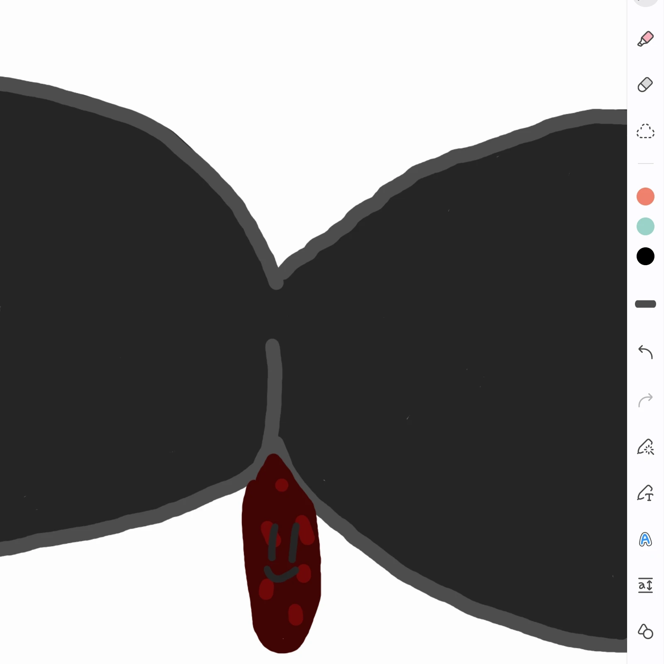Image resolution: width=664 pixels, height=664 pixels.
Task: Click the red dot atop the maroon figure
Action: 281,485
